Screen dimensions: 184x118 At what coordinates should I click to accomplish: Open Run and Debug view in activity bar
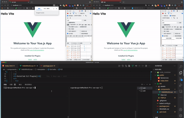(181, 85)
